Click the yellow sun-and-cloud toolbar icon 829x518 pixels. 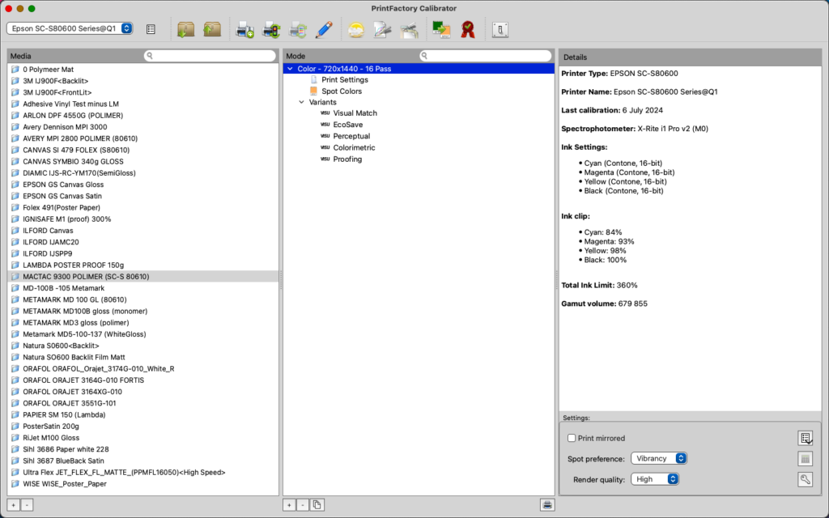[356, 30]
